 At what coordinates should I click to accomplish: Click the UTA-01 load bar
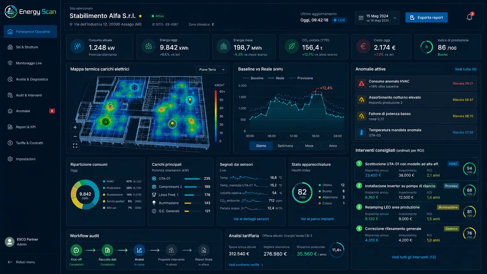coord(193,179)
